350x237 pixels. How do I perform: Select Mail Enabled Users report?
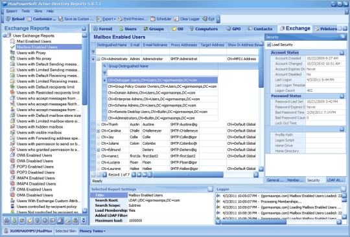pos(34,41)
